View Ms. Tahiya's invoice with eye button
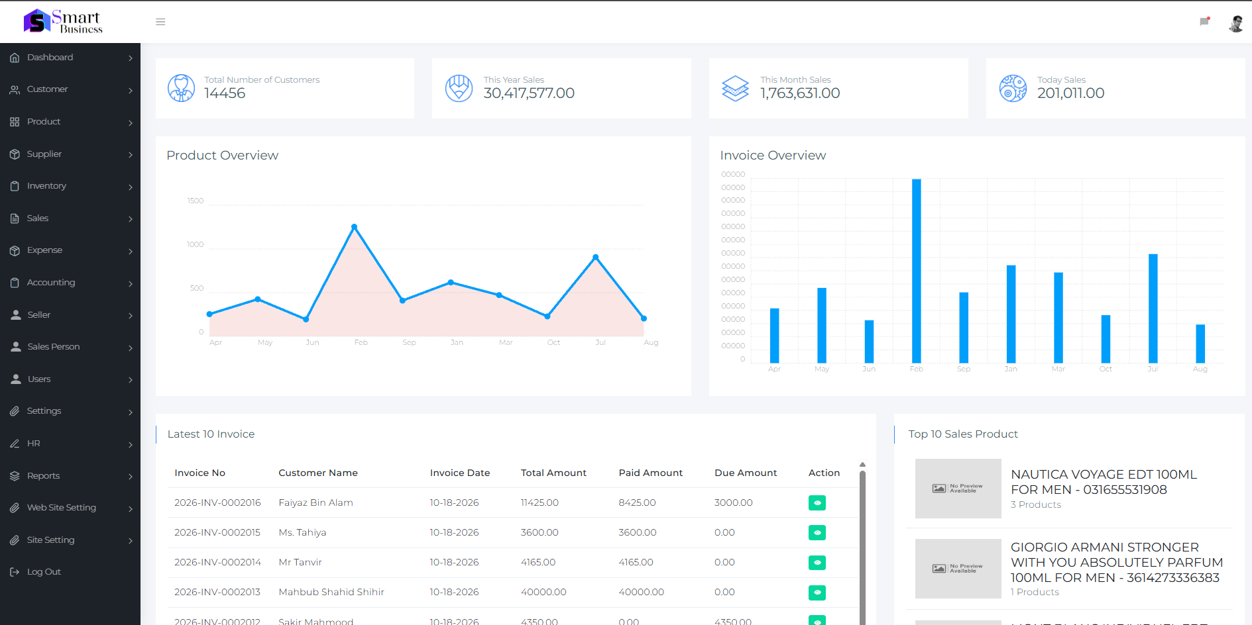Screen dimensions: 1252x625 tap(817, 533)
